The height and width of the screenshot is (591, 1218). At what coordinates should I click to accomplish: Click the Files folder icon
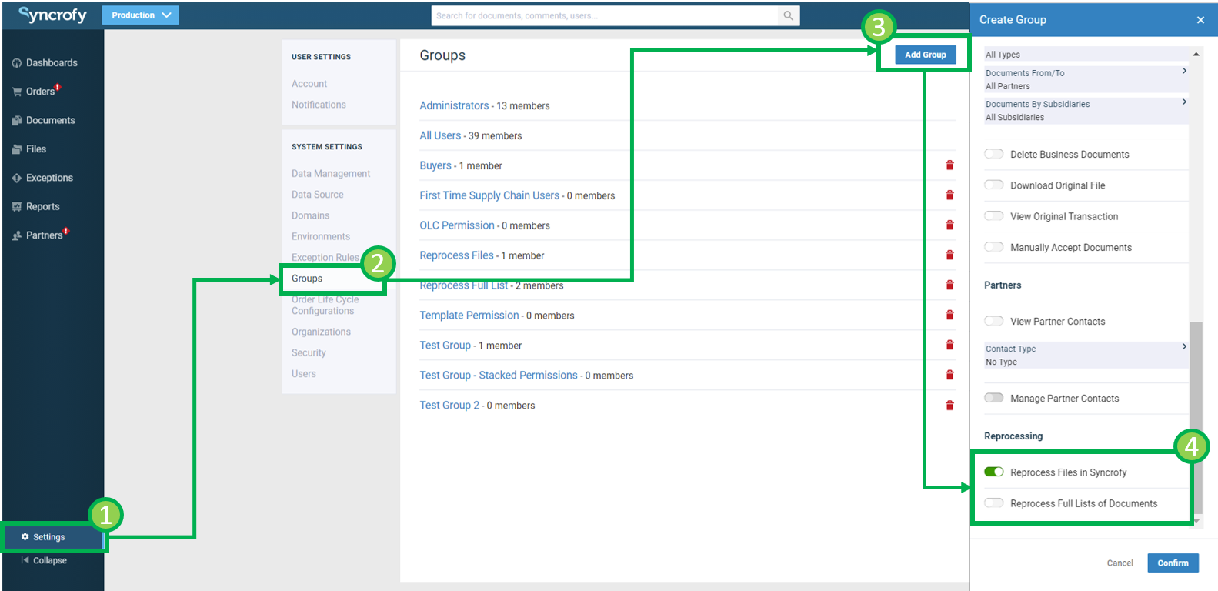point(17,149)
